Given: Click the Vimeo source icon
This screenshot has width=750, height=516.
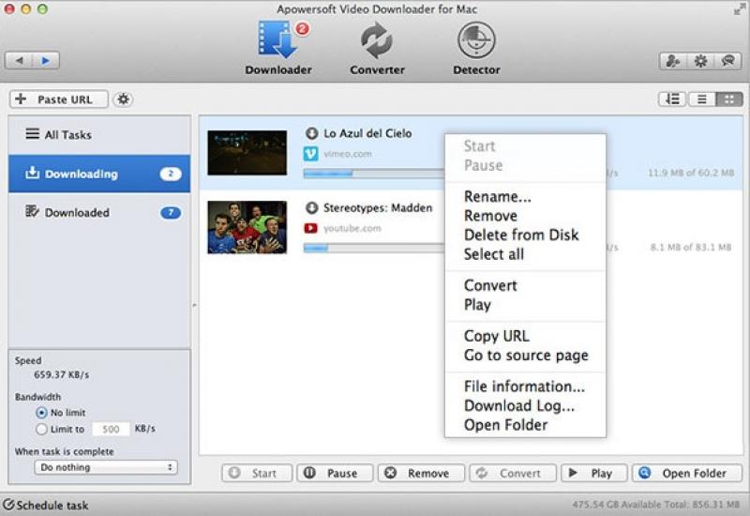Looking at the screenshot, I should point(311,154).
